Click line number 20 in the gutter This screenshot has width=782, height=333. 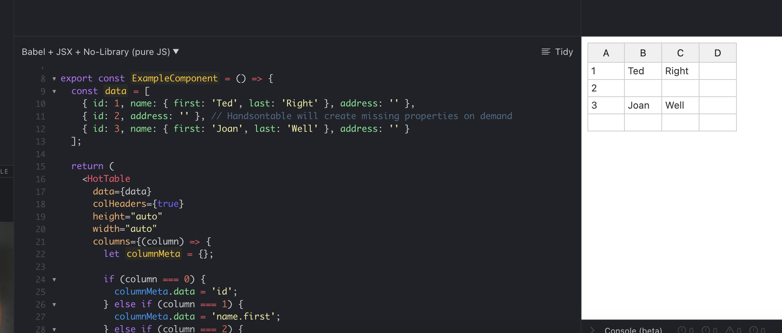coord(40,229)
